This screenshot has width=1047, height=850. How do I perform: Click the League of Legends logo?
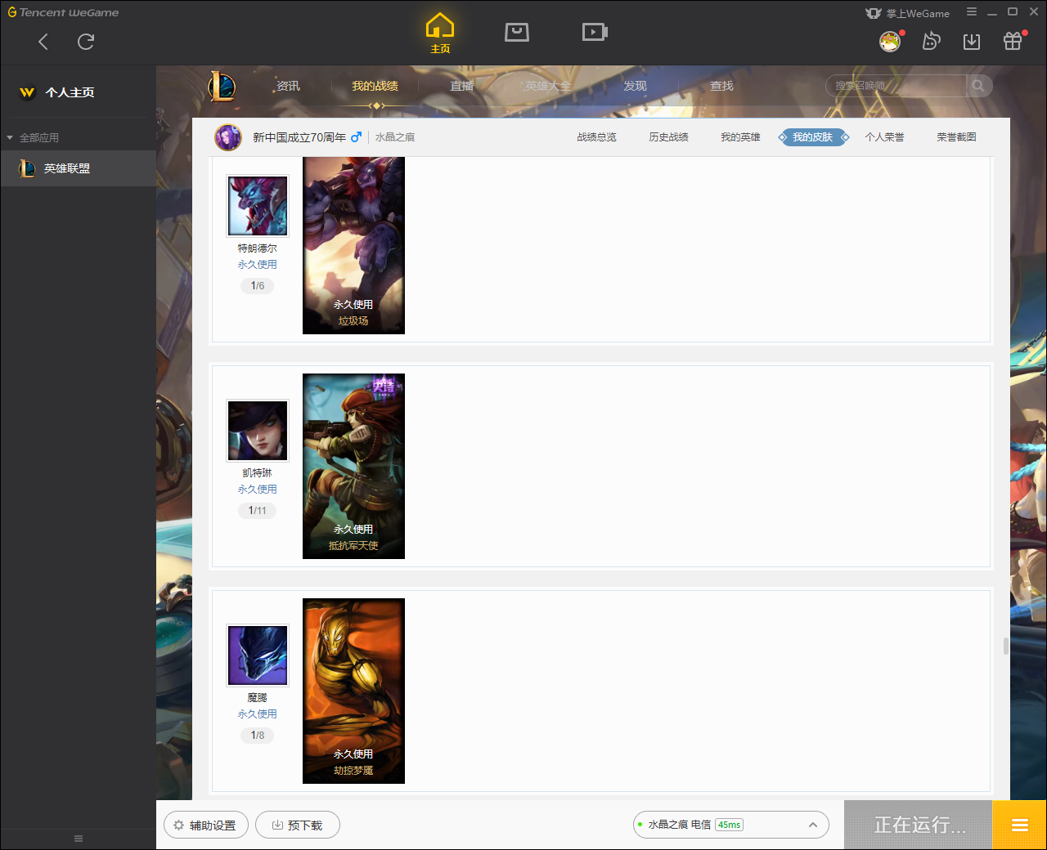click(x=221, y=86)
